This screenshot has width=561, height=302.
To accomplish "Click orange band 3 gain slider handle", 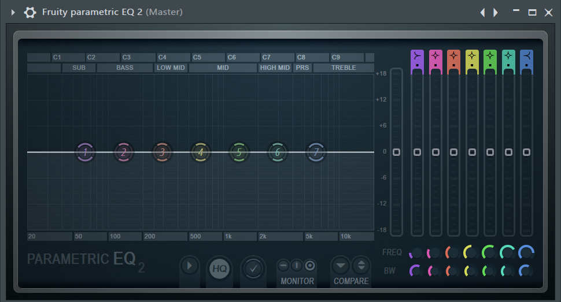I will [453, 152].
